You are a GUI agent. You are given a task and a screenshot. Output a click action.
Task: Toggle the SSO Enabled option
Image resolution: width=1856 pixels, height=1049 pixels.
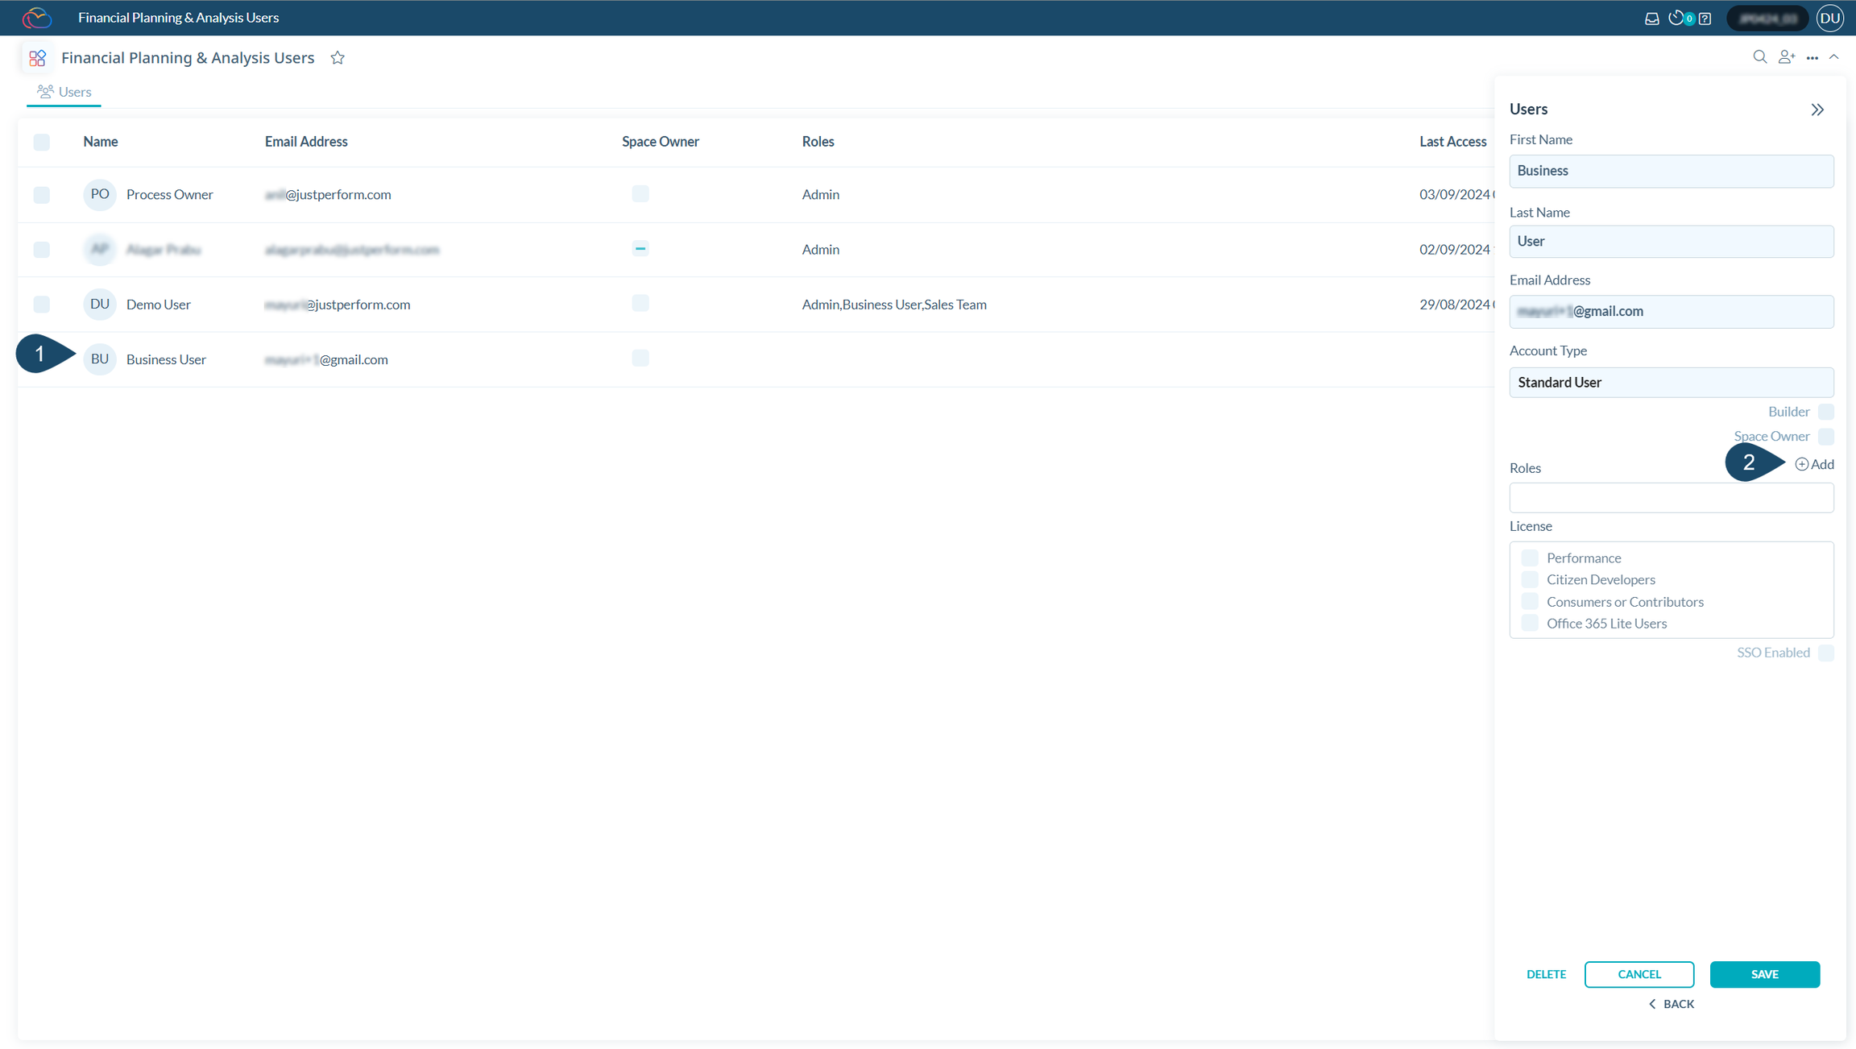pos(1827,653)
